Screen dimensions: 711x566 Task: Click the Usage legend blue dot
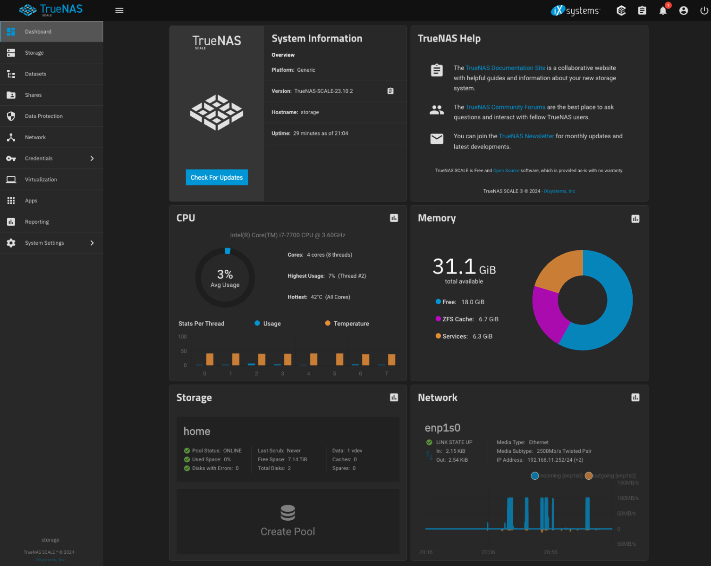tap(257, 323)
